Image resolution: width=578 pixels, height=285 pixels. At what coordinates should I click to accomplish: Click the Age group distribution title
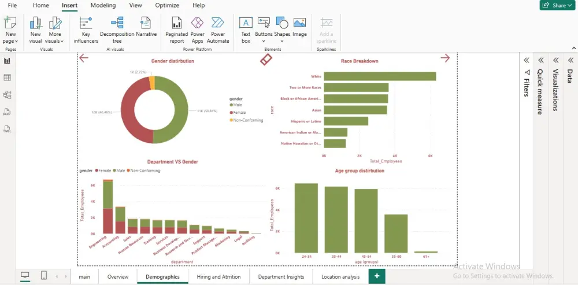(360, 171)
